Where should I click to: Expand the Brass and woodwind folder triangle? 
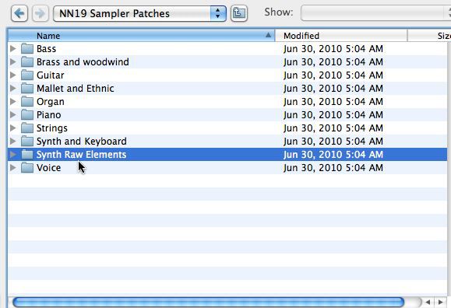pyautogui.click(x=13, y=61)
